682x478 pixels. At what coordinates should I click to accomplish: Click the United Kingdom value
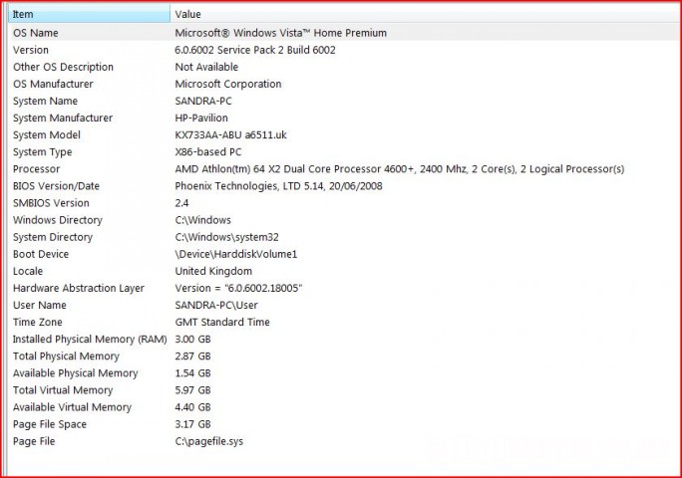pos(213,271)
